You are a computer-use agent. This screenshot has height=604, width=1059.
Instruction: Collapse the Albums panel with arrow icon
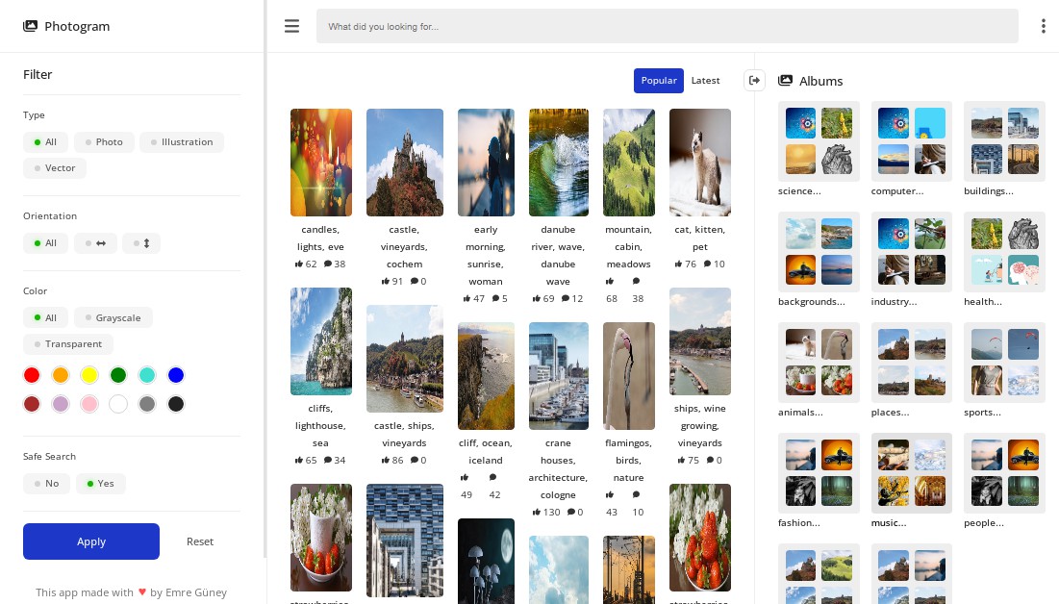click(x=755, y=81)
